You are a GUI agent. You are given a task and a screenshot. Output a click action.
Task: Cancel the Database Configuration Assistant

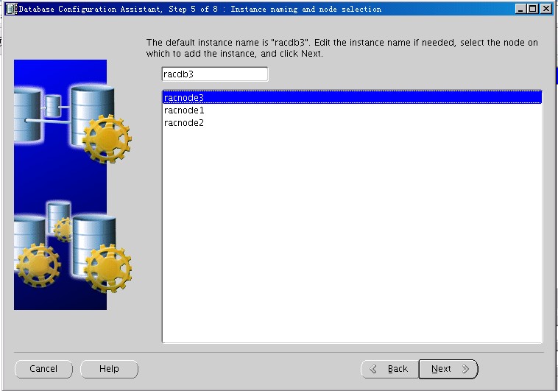click(x=43, y=369)
